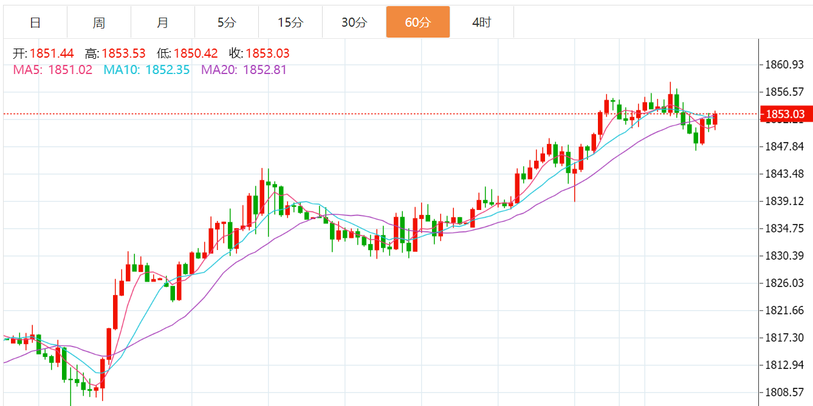Click the latest red candlestick at the chart's right edge
Viewport: 813px width, 406px height.
pos(715,120)
